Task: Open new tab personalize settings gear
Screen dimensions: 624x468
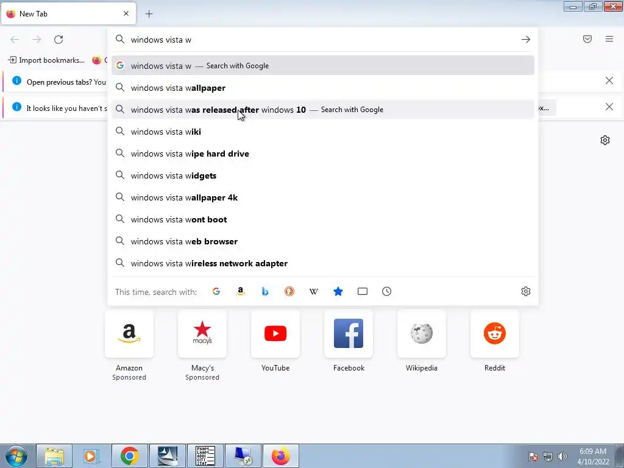Action: pos(605,140)
